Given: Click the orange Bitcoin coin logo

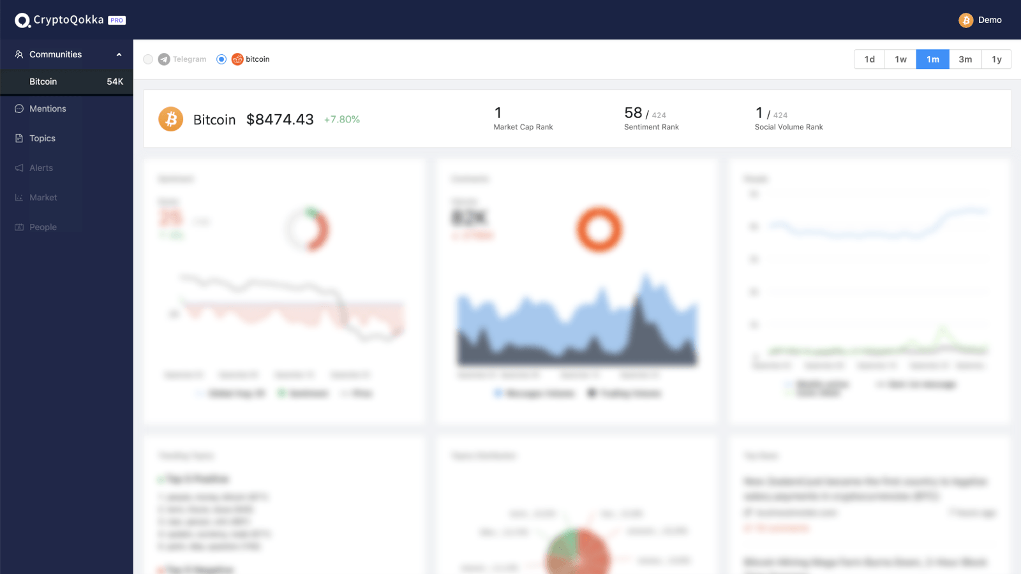Looking at the screenshot, I should [171, 119].
